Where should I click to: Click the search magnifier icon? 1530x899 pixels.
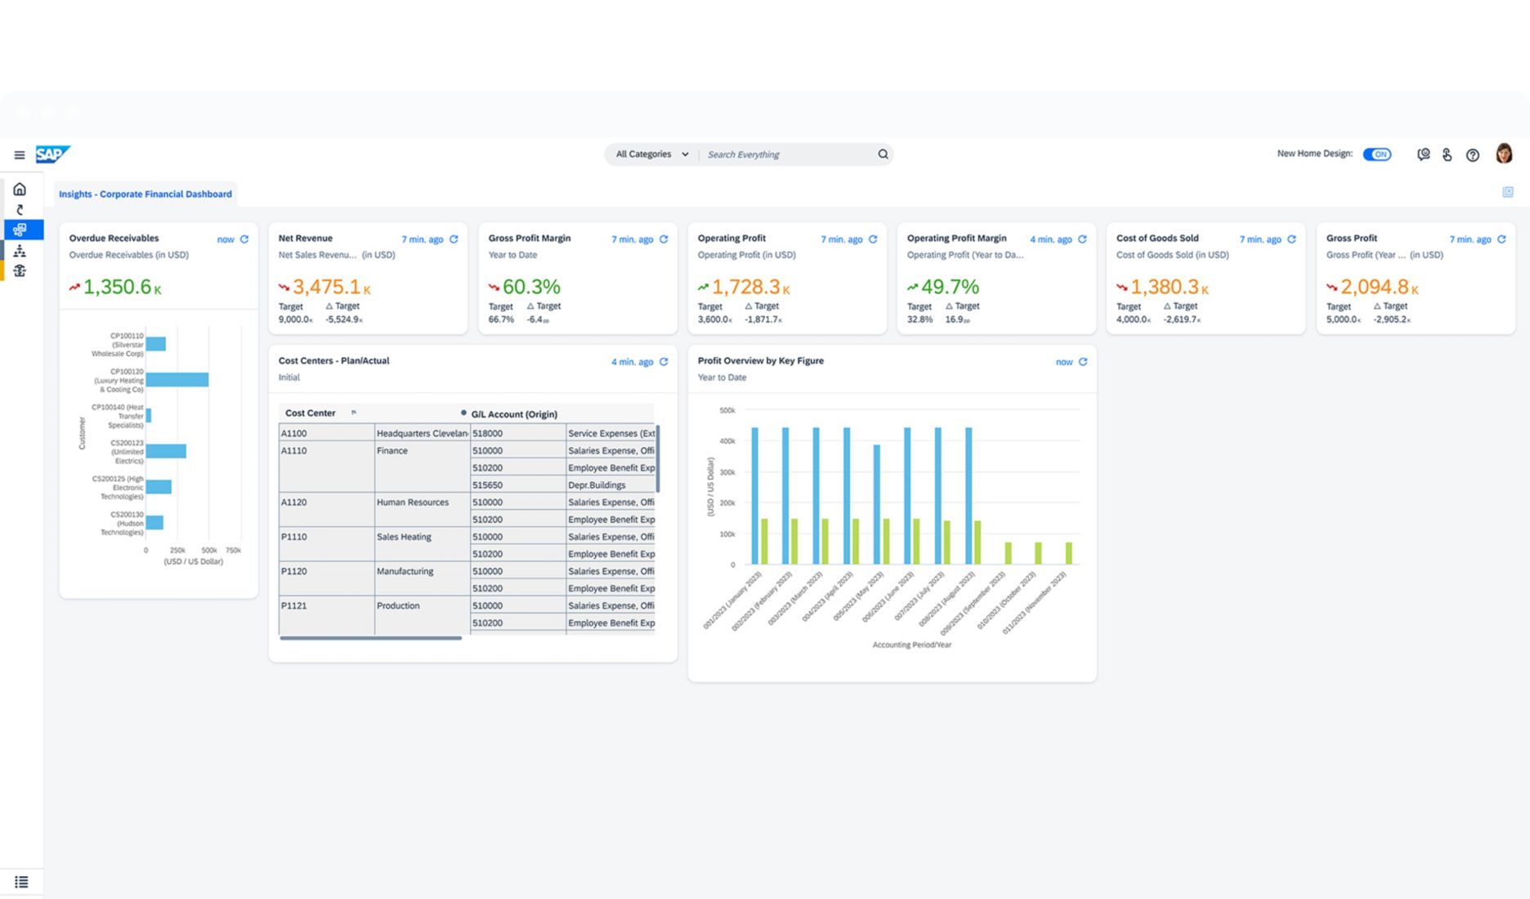click(883, 154)
